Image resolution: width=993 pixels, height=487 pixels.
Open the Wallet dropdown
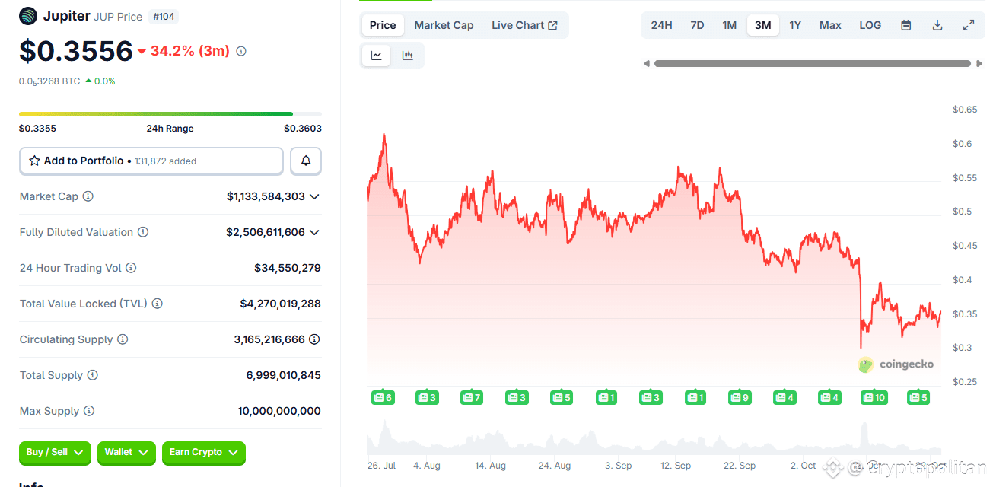(x=126, y=453)
